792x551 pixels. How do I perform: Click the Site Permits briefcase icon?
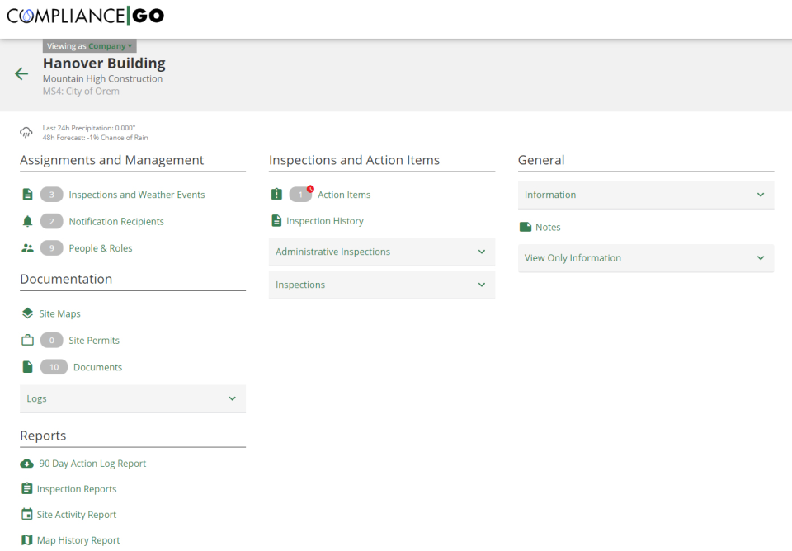27,340
